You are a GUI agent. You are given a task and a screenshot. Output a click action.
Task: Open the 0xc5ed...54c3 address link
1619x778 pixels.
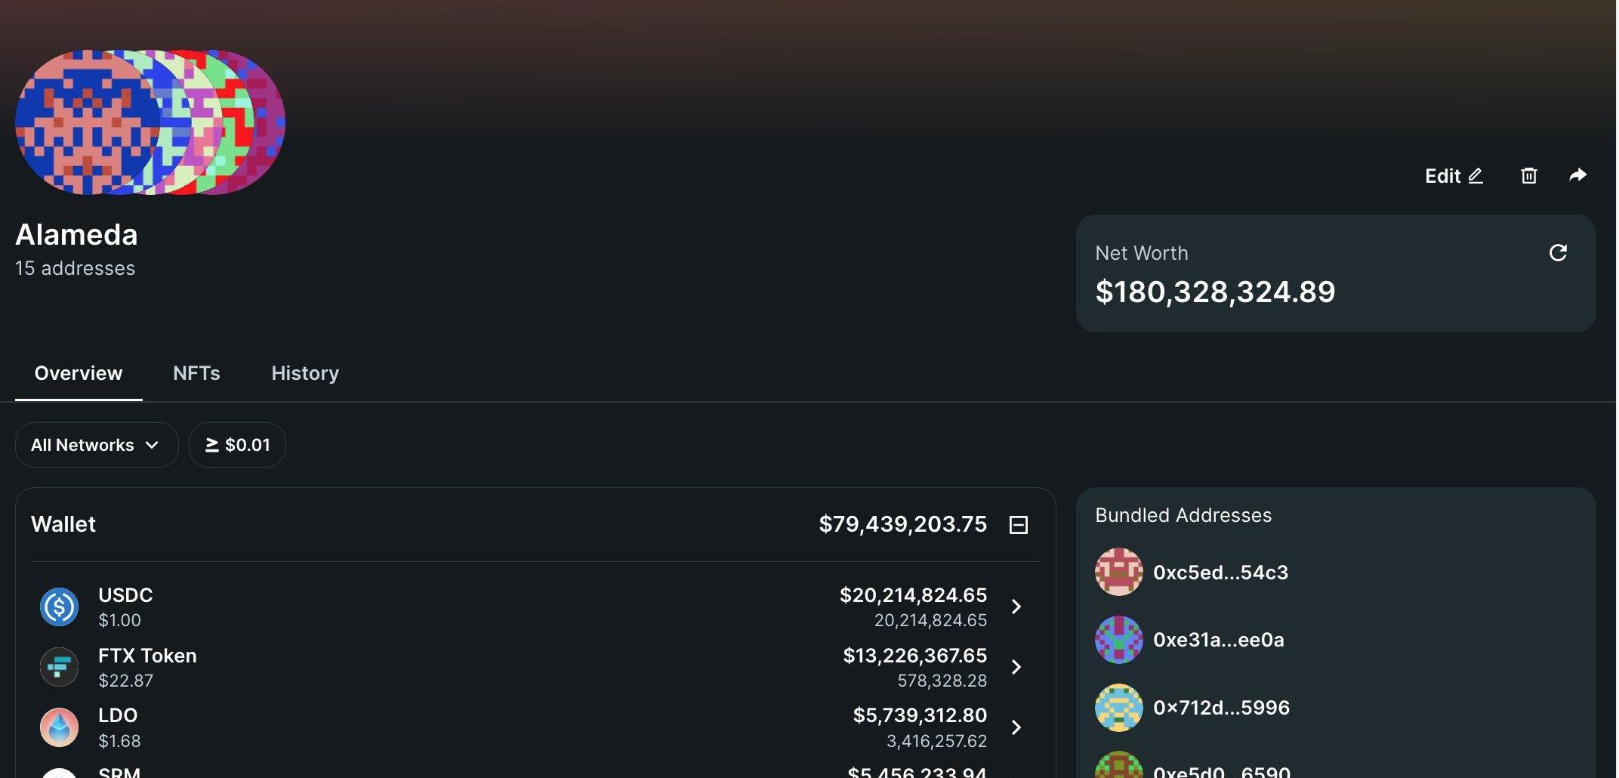click(1220, 573)
